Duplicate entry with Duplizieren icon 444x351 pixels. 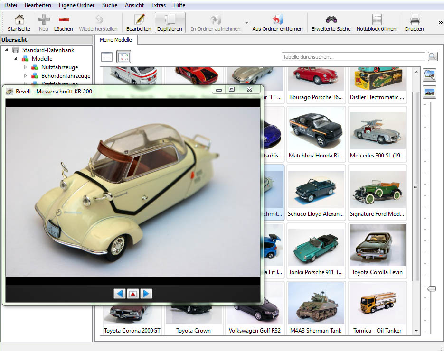point(170,23)
